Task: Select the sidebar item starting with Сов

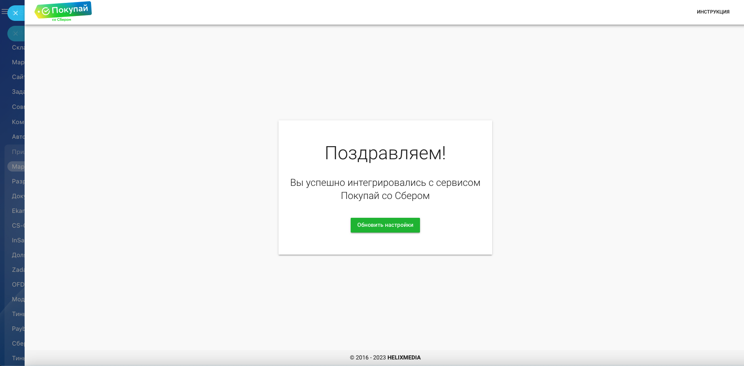Action: coord(18,107)
